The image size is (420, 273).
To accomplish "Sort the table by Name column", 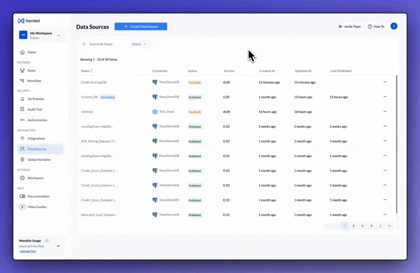I will tap(91, 71).
